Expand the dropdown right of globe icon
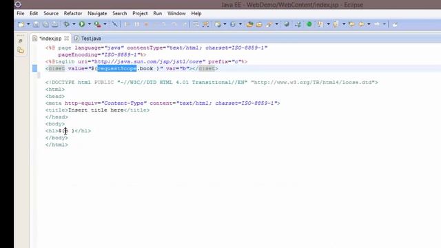Screen dimensions: 441x248 tap(225, 25)
